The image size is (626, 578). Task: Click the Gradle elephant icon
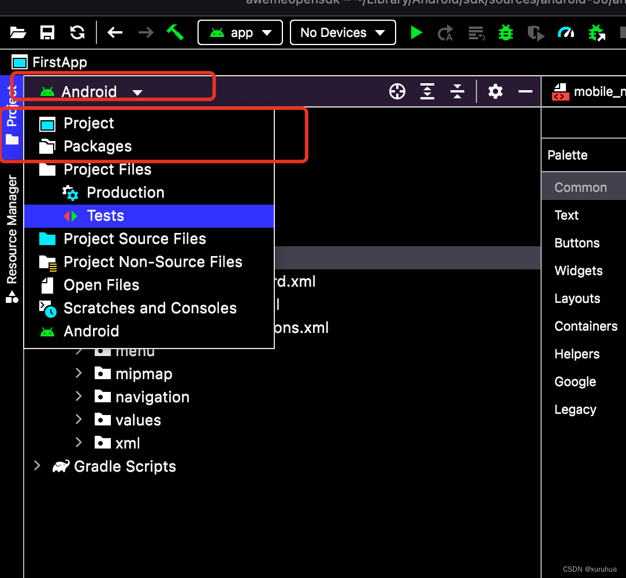point(61,466)
